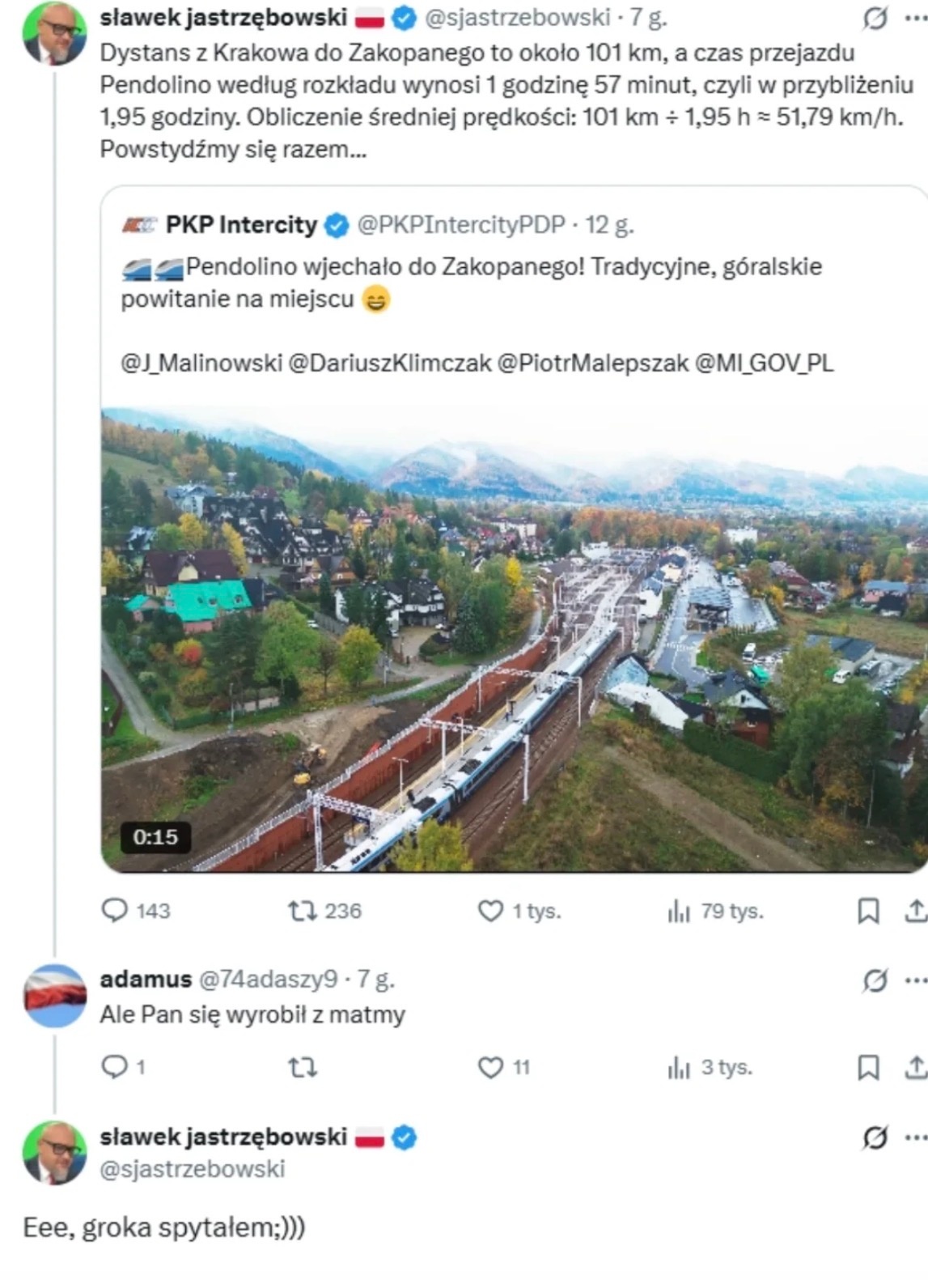Open the @74adaszy9 handle

click(268, 980)
